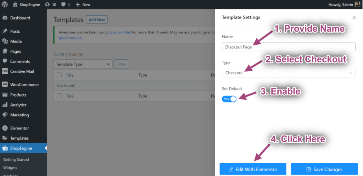Open the Template Type filter dropdown
The width and height of the screenshot is (363, 176).
[83, 64]
